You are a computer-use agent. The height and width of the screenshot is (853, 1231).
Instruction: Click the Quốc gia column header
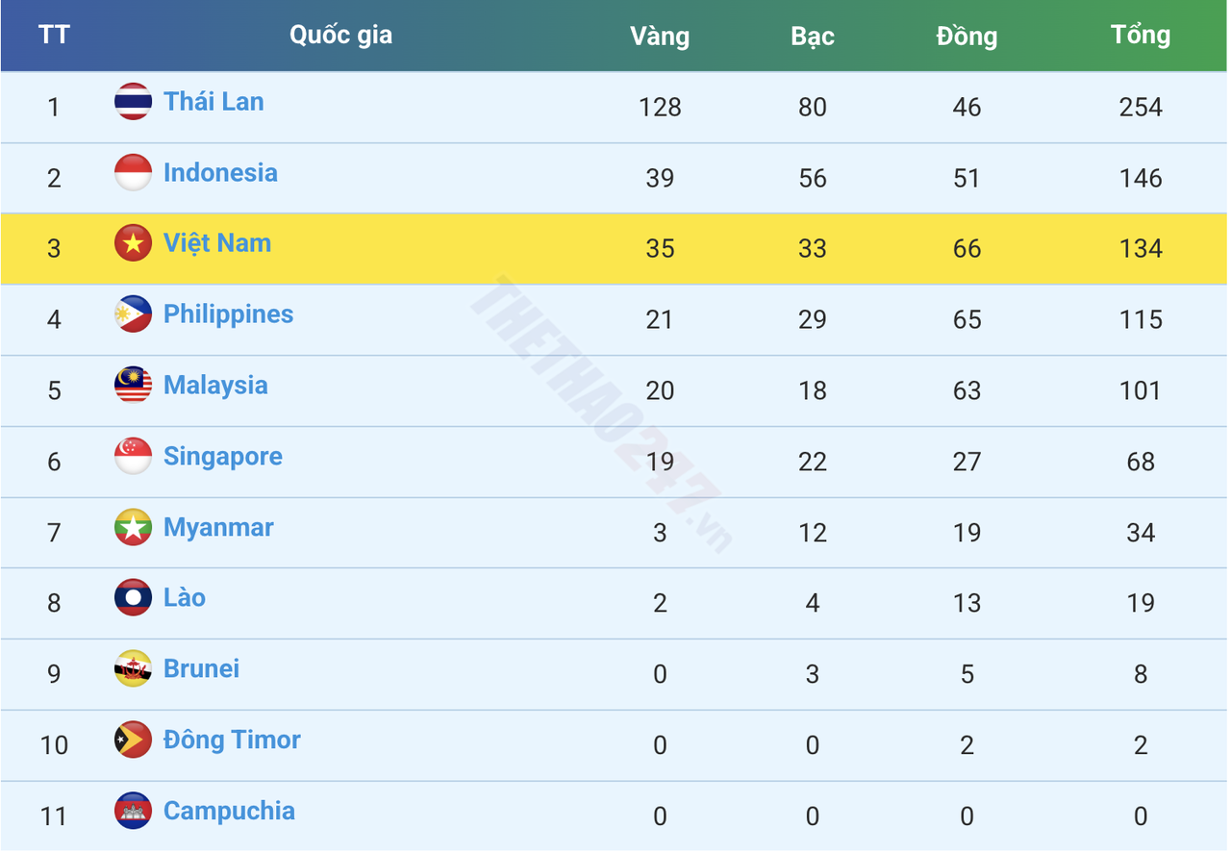[x=341, y=36]
